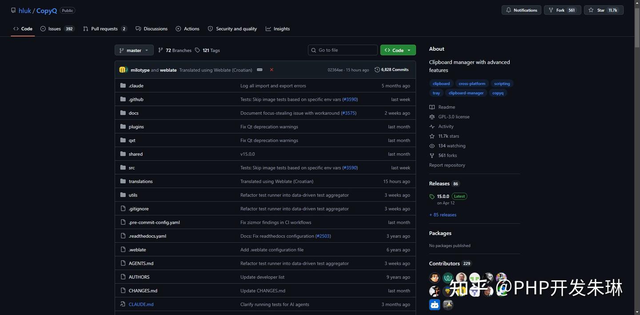Open the Contributors 229 heading link
This screenshot has width=640, height=315.
(x=450, y=263)
